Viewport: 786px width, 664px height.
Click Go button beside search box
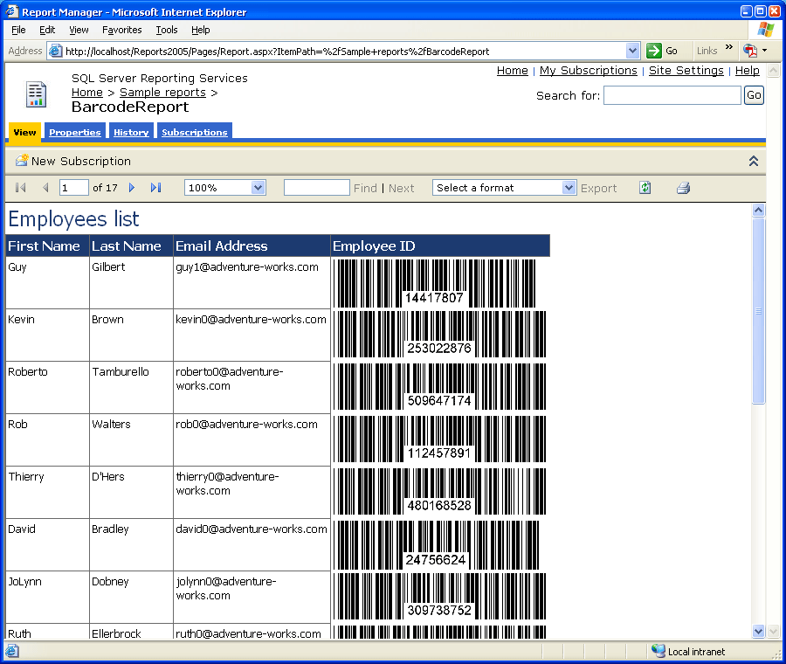[x=753, y=95]
